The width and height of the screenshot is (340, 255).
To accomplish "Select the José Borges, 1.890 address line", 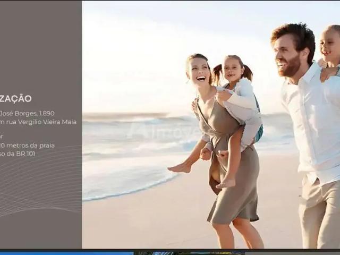I will [x=27, y=113].
